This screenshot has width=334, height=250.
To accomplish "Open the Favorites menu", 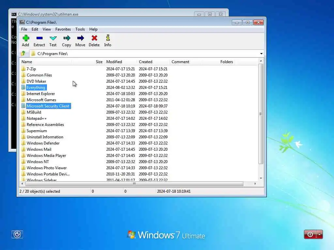I will click(63, 29).
